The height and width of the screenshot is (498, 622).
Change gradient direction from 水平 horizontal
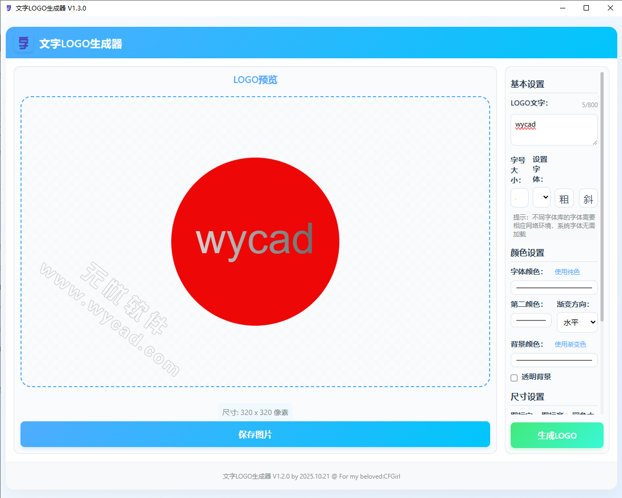point(577,322)
